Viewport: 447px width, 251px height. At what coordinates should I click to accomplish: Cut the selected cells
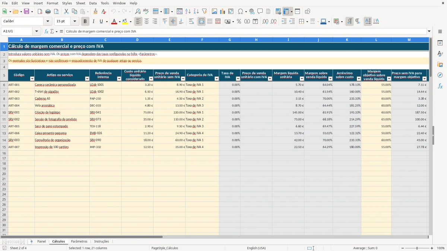(x=66, y=12)
